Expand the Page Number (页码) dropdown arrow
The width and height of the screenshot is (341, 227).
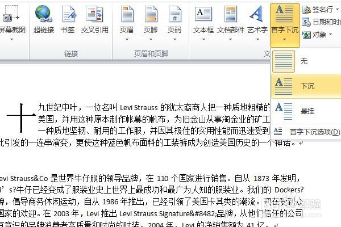174,40
